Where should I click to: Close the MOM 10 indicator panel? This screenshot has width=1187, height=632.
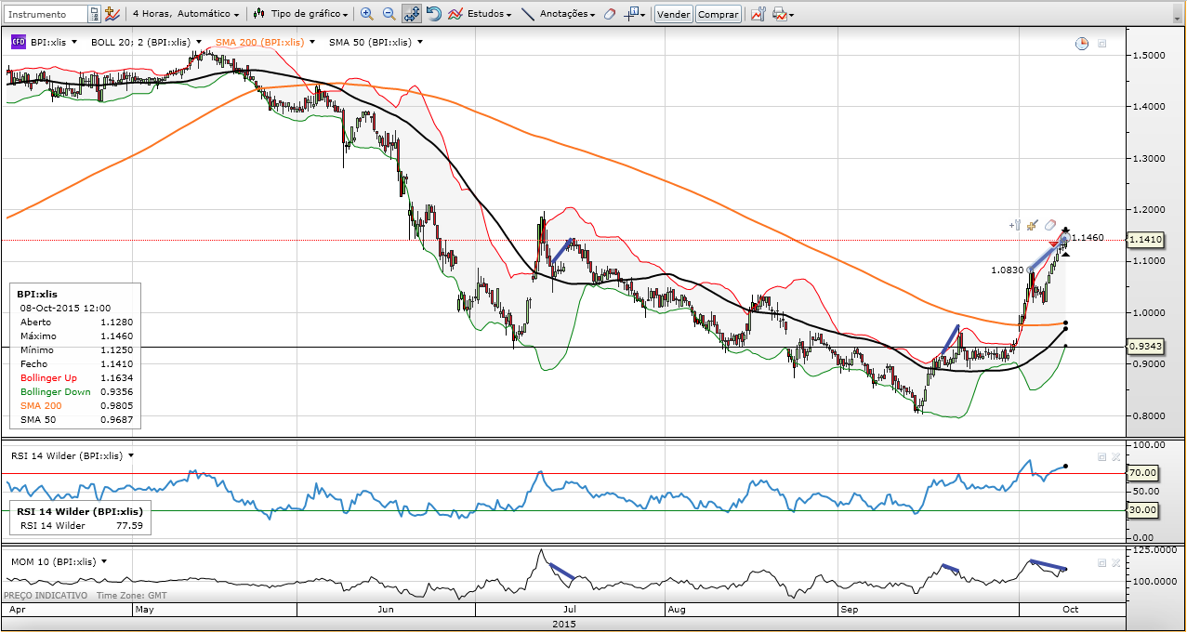pyautogui.click(x=1115, y=562)
